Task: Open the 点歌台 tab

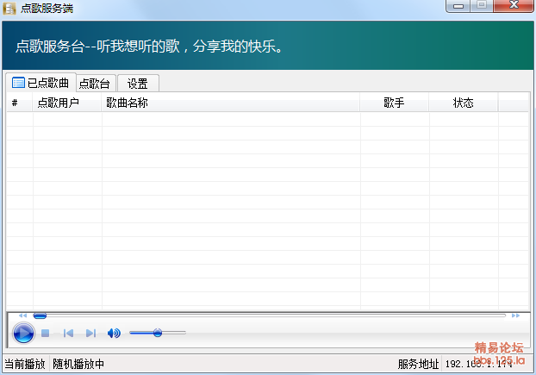Action: click(95, 84)
